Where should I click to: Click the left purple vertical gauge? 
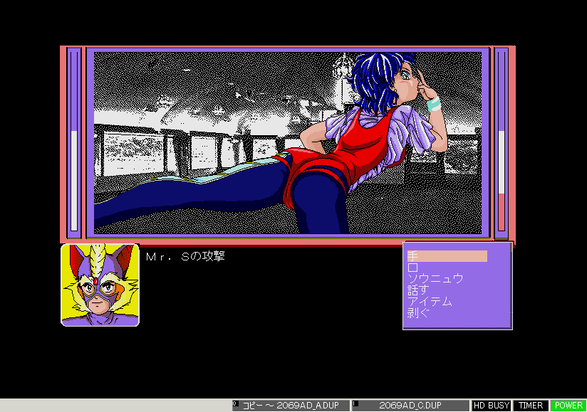(x=74, y=142)
